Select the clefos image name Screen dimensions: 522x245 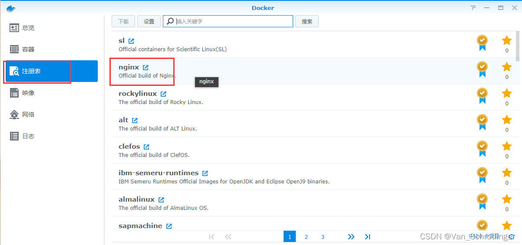tap(129, 147)
